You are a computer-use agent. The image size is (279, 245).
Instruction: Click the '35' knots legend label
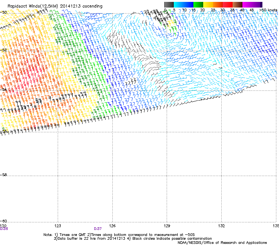click(232, 10)
